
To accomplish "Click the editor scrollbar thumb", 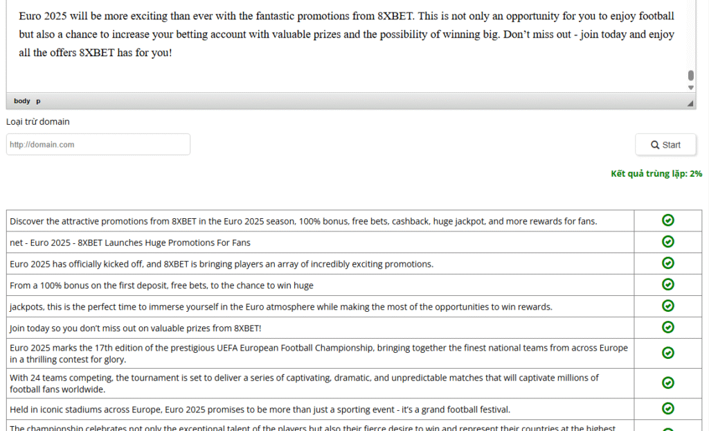I will [690, 76].
